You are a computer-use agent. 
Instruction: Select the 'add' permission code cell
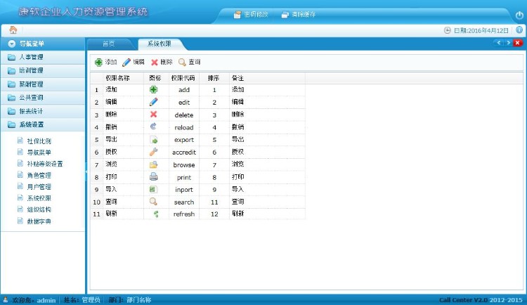[184, 90]
